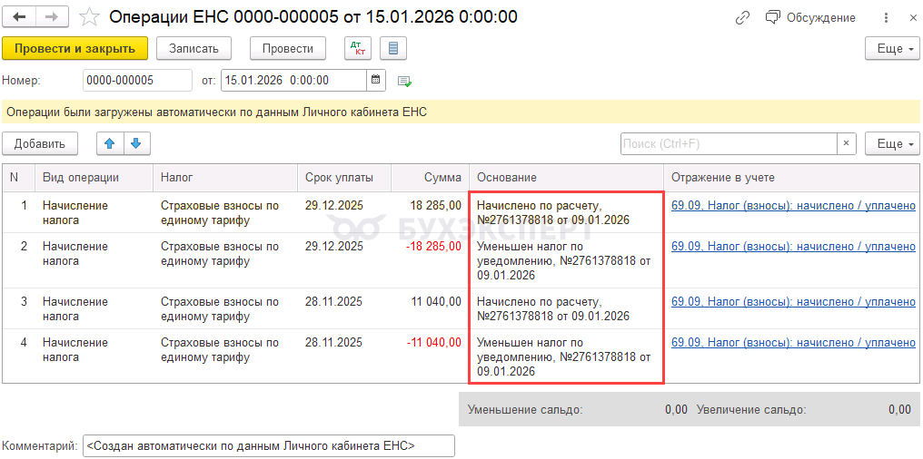Screen dimensions: 923x459
Task: Sort by Налог column header
Action: [x=225, y=178]
